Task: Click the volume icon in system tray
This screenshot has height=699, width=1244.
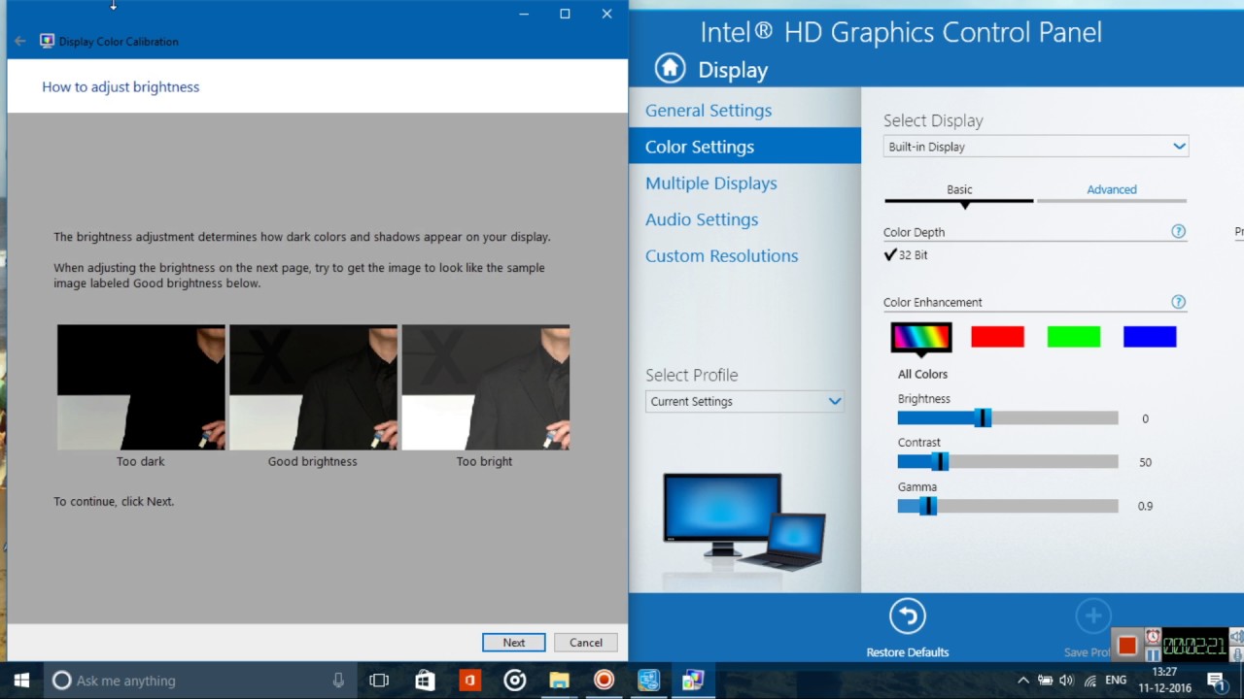Action: click(1067, 681)
